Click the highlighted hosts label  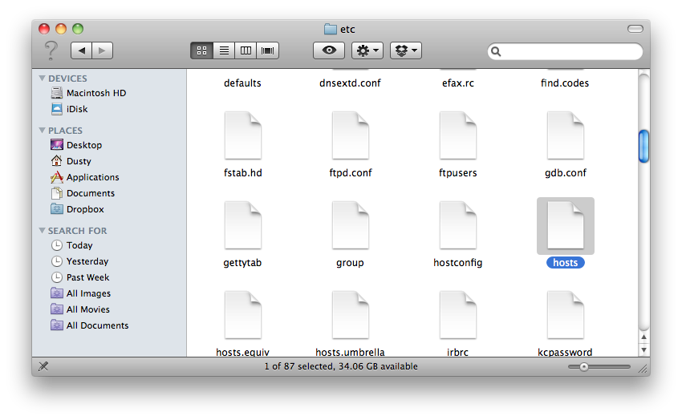[x=566, y=263]
